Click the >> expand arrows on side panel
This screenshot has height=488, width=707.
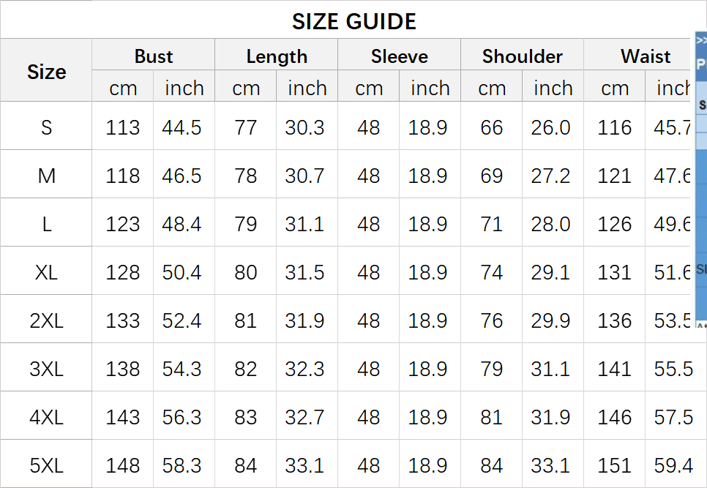point(701,41)
